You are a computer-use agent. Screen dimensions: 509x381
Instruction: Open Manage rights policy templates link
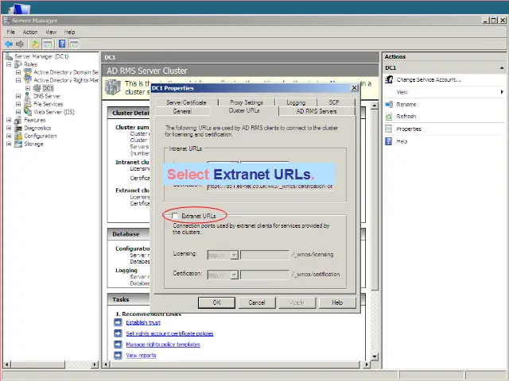[163, 344]
